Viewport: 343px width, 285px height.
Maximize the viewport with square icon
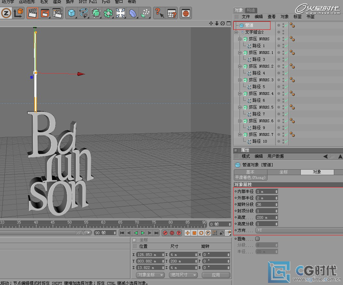click(229, 23)
